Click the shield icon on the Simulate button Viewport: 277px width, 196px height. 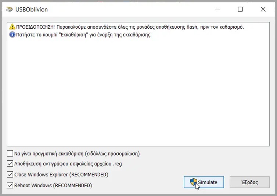coord(194,182)
